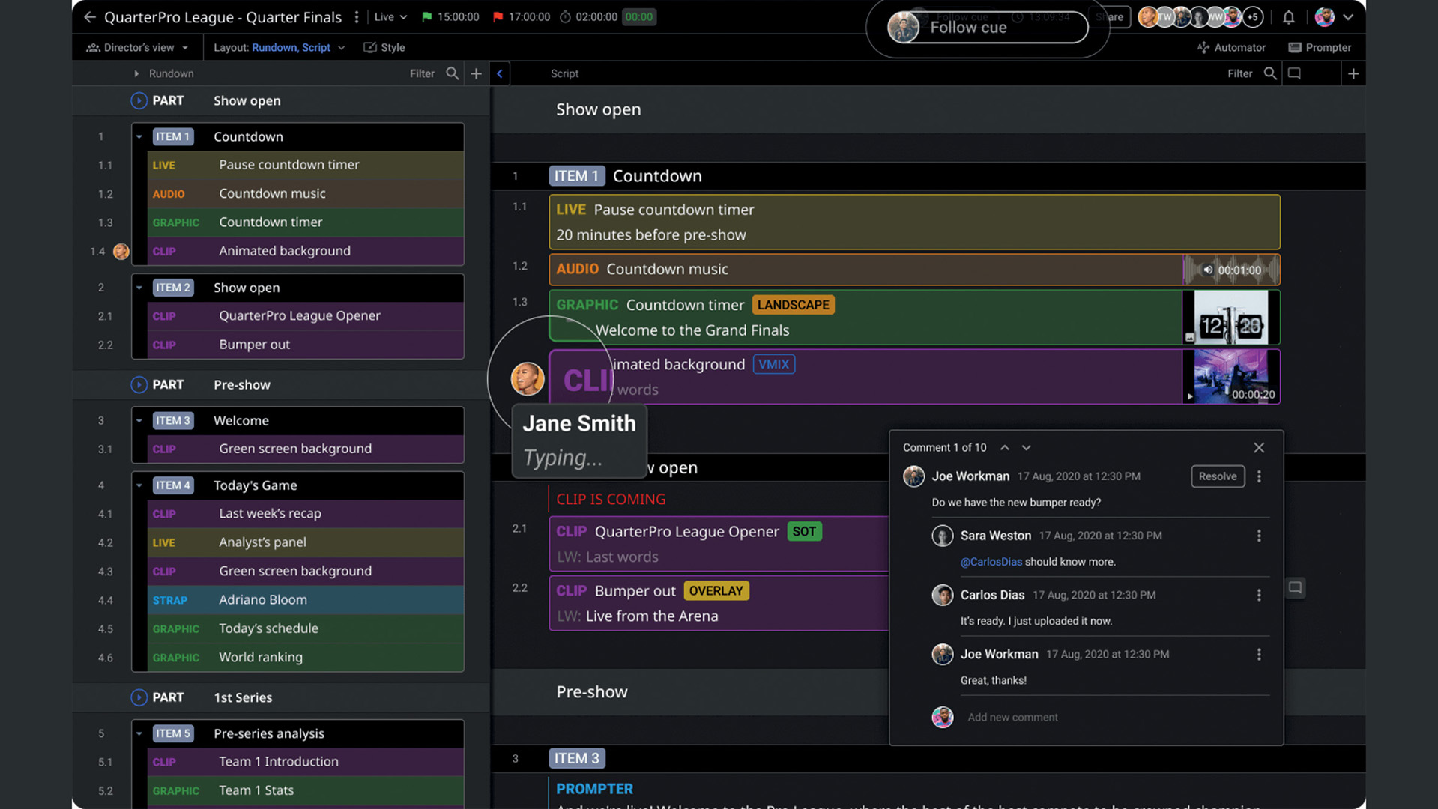Add a new rundown item with plus icon

tap(476, 73)
